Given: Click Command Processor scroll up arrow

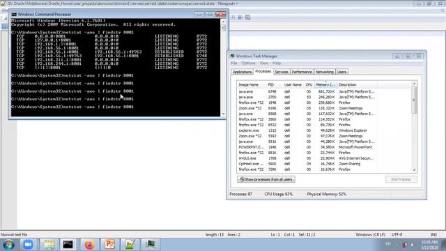Looking at the screenshot, I should coord(223,22).
